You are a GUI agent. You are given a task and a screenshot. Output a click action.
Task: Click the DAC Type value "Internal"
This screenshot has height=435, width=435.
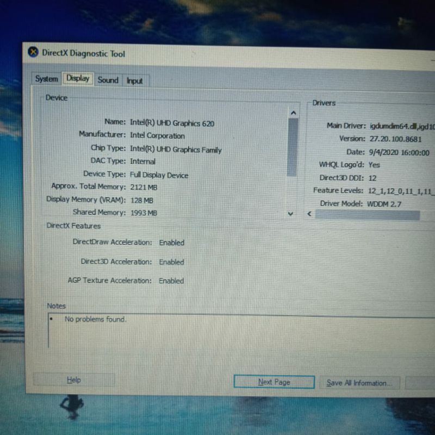tap(142, 161)
